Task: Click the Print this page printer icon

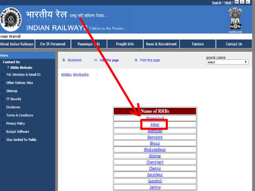Action: (x=136, y=60)
